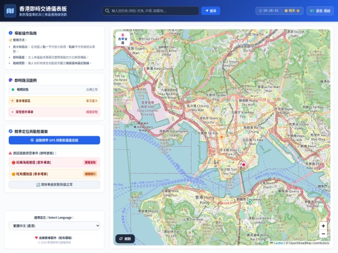Trigger the 旺角彌敦道 congestion test event
The height and width of the screenshot is (253, 338).
click(54, 174)
